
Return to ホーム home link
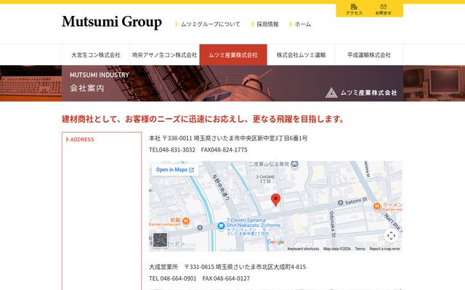coord(300,24)
